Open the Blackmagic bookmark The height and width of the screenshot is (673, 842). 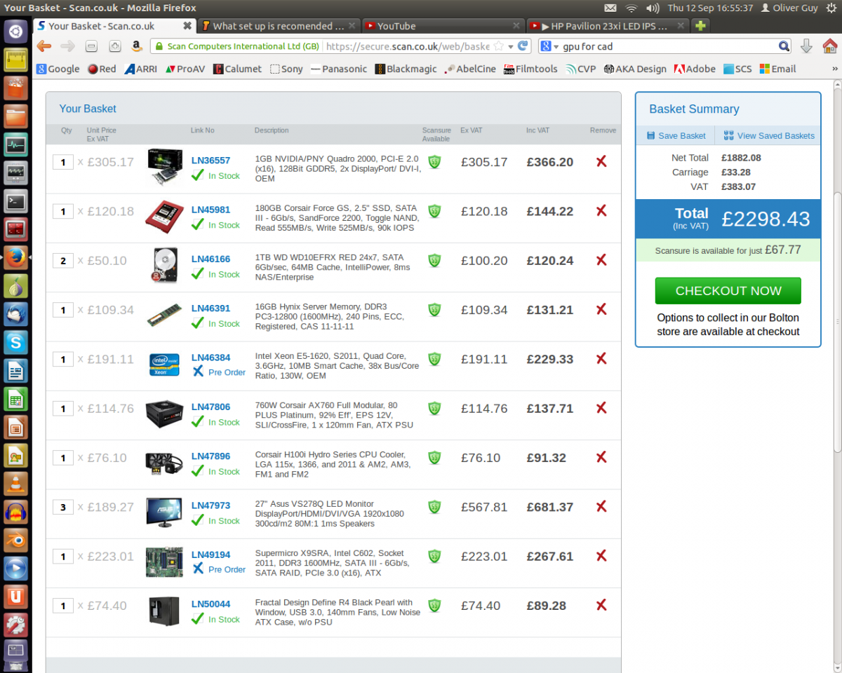point(406,69)
